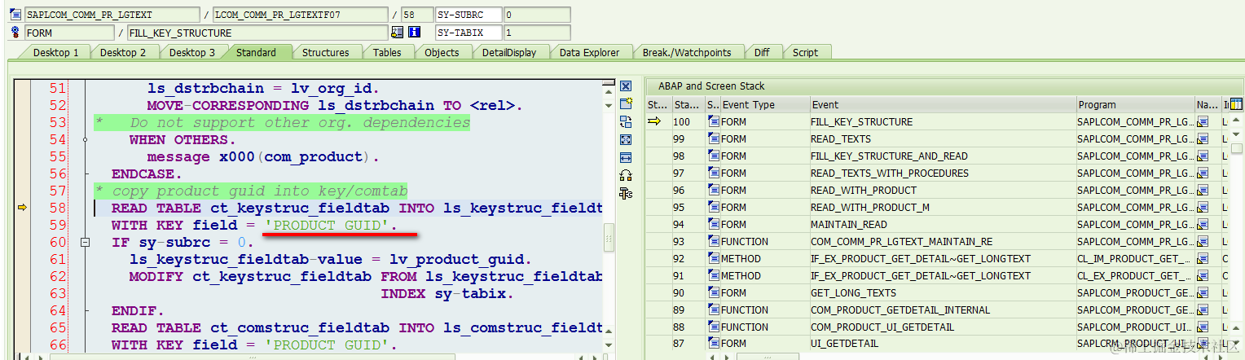Click the source icon in stack row 94
The width and height of the screenshot is (1245, 360).
[x=714, y=224]
